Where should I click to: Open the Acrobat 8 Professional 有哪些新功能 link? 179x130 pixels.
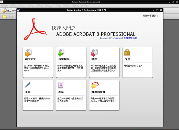point(118,38)
